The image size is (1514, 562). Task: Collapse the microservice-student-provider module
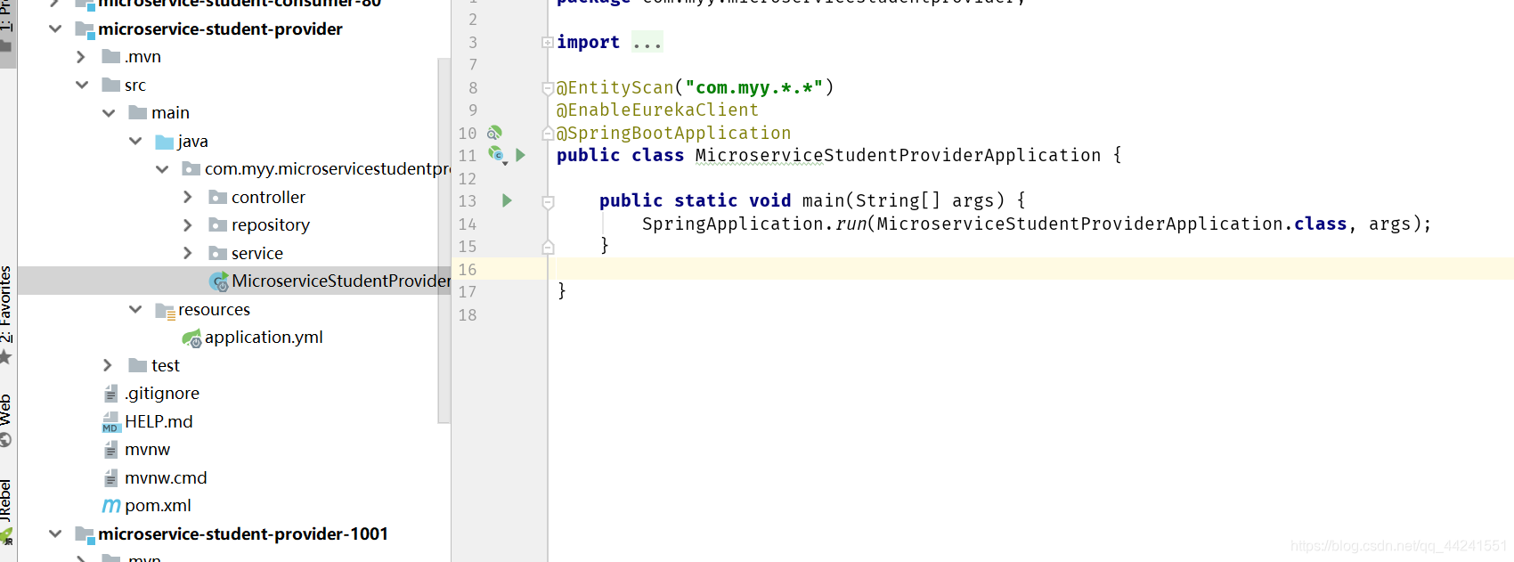[x=55, y=29]
